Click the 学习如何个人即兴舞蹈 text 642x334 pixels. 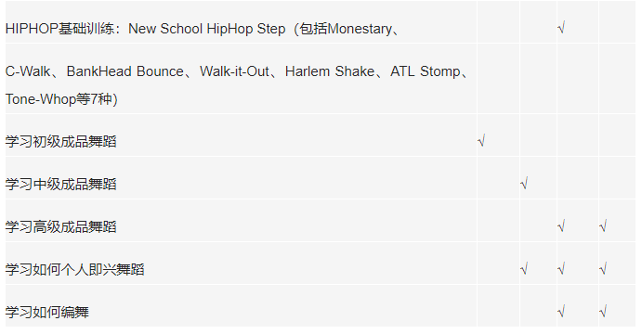point(75,269)
